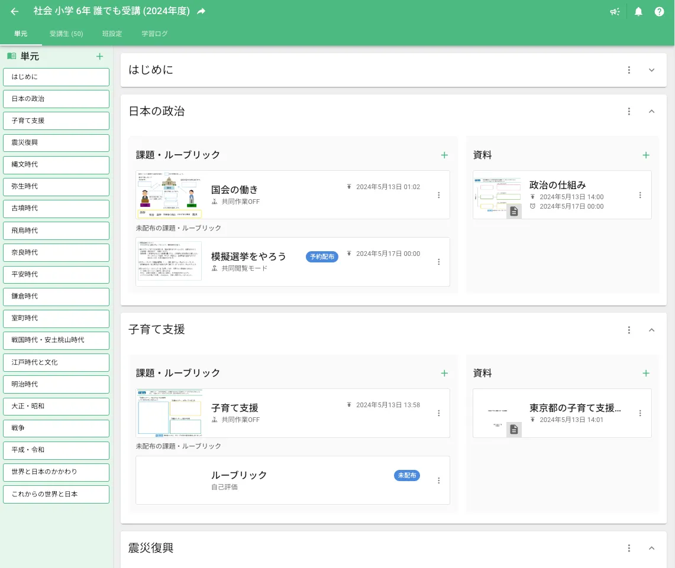
Task: Add material to 子育て支援 資料 section
Action: click(x=646, y=373)
